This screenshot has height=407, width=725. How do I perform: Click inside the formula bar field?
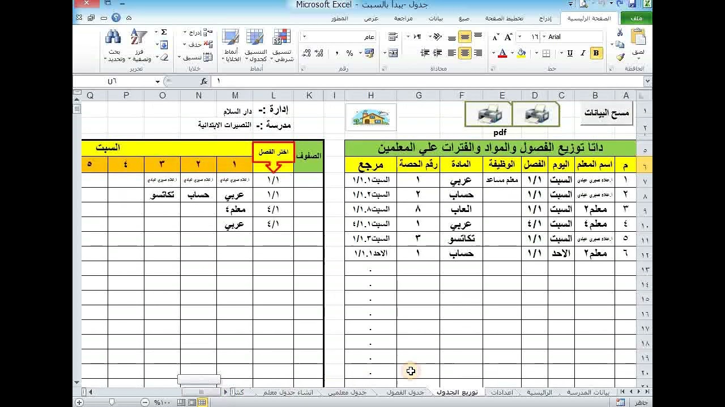(428, 81)
